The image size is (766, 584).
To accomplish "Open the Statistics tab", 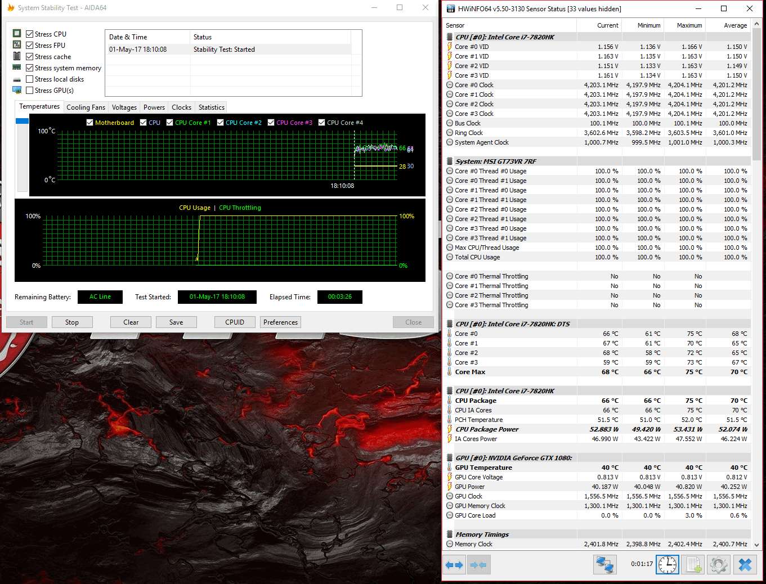I will [x=211, y=107].
